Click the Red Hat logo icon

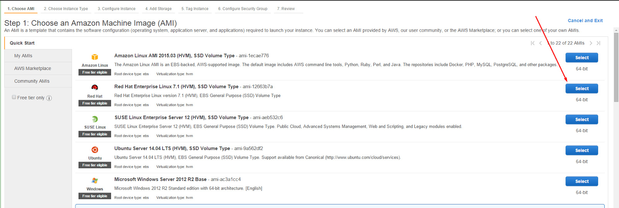click(x=95, y=88)
